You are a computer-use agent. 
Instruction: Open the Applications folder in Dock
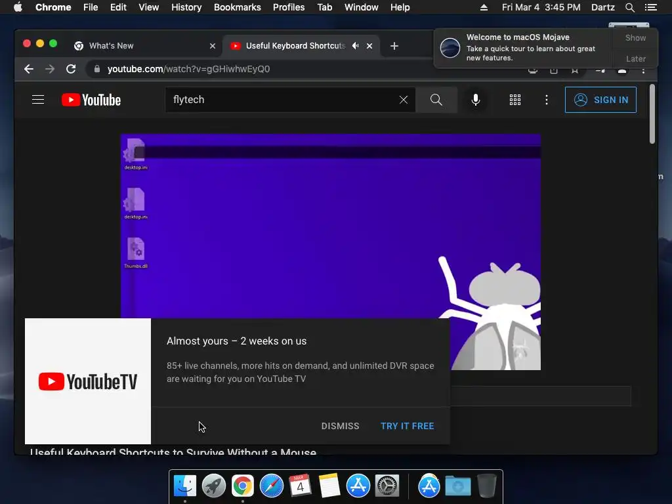pyautogui.click(x=429, y=486)
